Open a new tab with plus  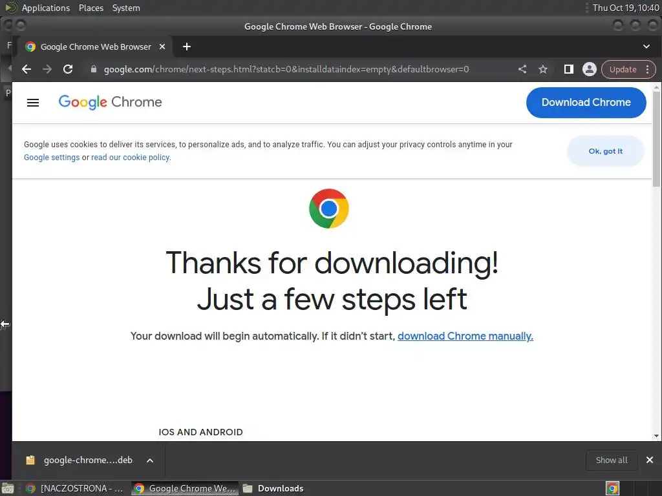click(187, 46)
